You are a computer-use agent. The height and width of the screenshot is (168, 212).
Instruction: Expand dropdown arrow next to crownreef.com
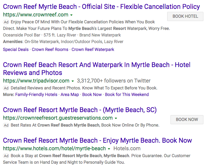(72, 15)
